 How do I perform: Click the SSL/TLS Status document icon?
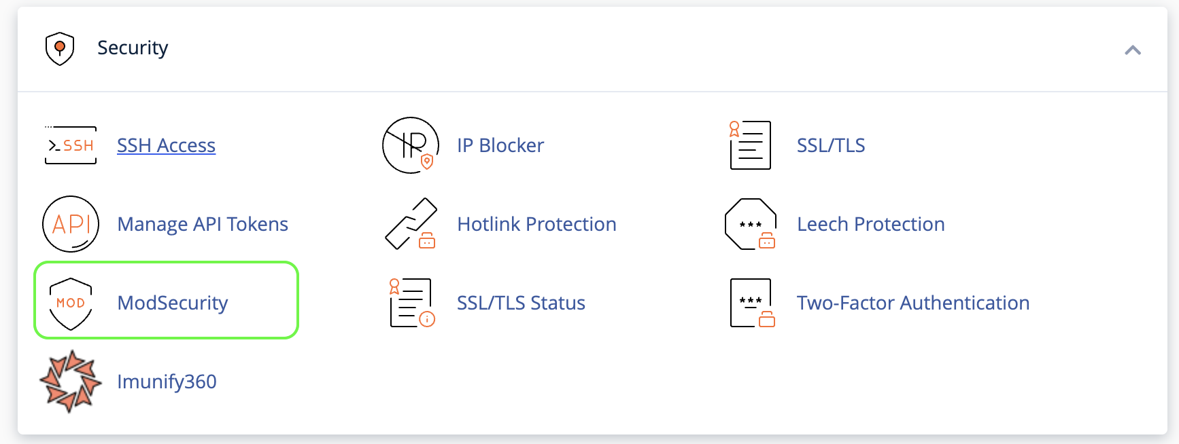(x=410, y=303)
